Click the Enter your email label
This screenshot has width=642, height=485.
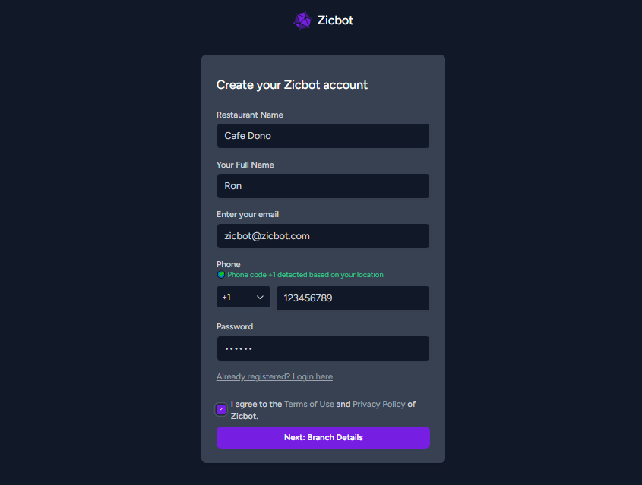click(248, 215)
